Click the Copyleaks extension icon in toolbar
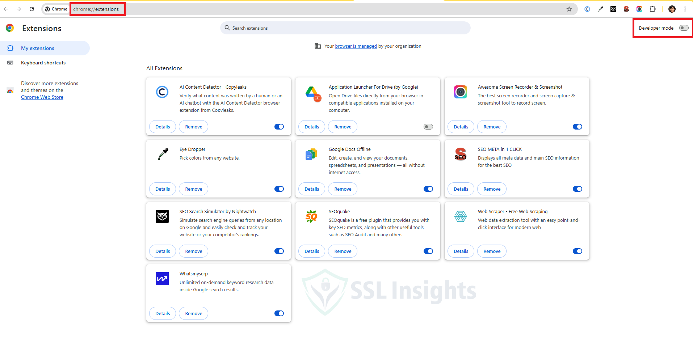Image resolution: width=693 pixels, height=347 pixels. coord(587,9)
